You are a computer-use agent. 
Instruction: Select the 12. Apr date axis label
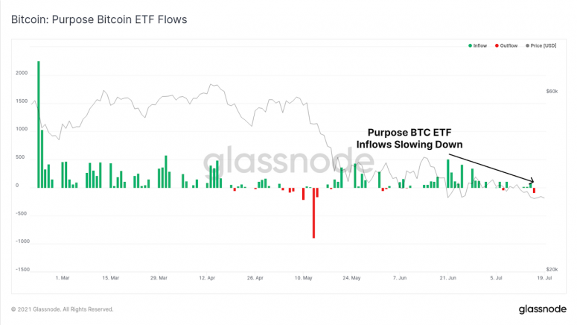point(207,278)
